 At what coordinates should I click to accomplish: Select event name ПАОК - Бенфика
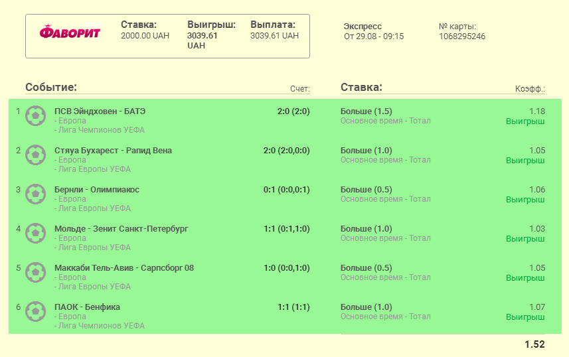pos(87,307)
